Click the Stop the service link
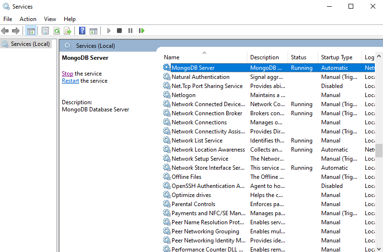This screenshot has height=252, width=383. 68,74
